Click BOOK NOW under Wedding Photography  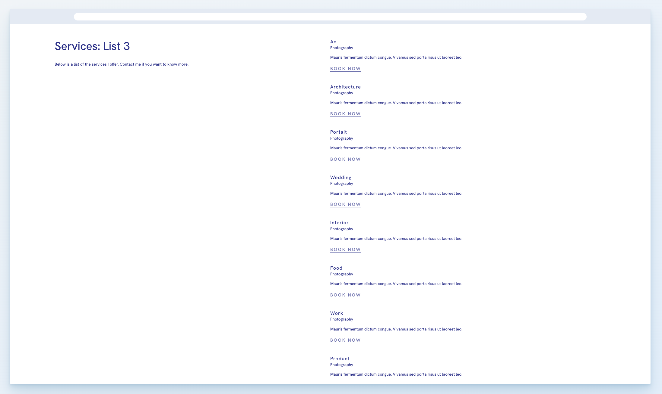click(345, 204)
